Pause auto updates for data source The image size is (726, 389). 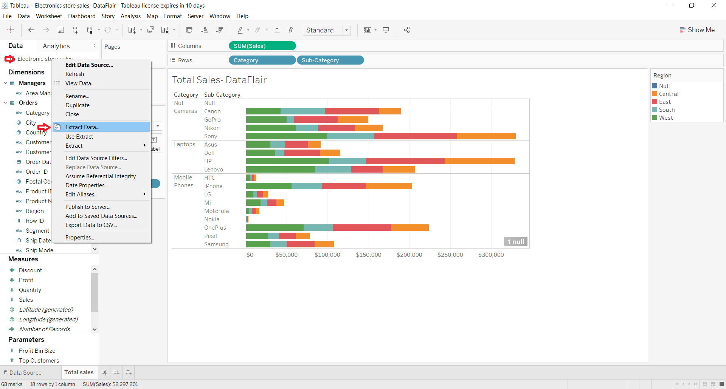[x=90, y=30]
